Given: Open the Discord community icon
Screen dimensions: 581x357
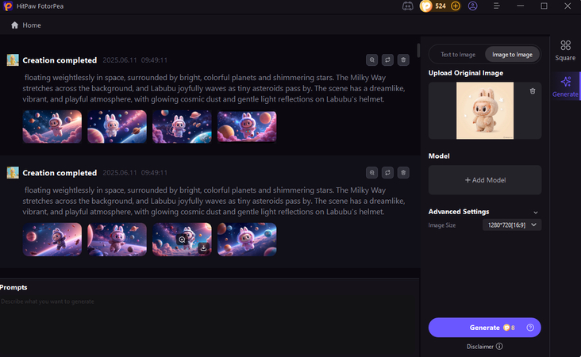Looking at the screenshot, I should coord(409,6).
